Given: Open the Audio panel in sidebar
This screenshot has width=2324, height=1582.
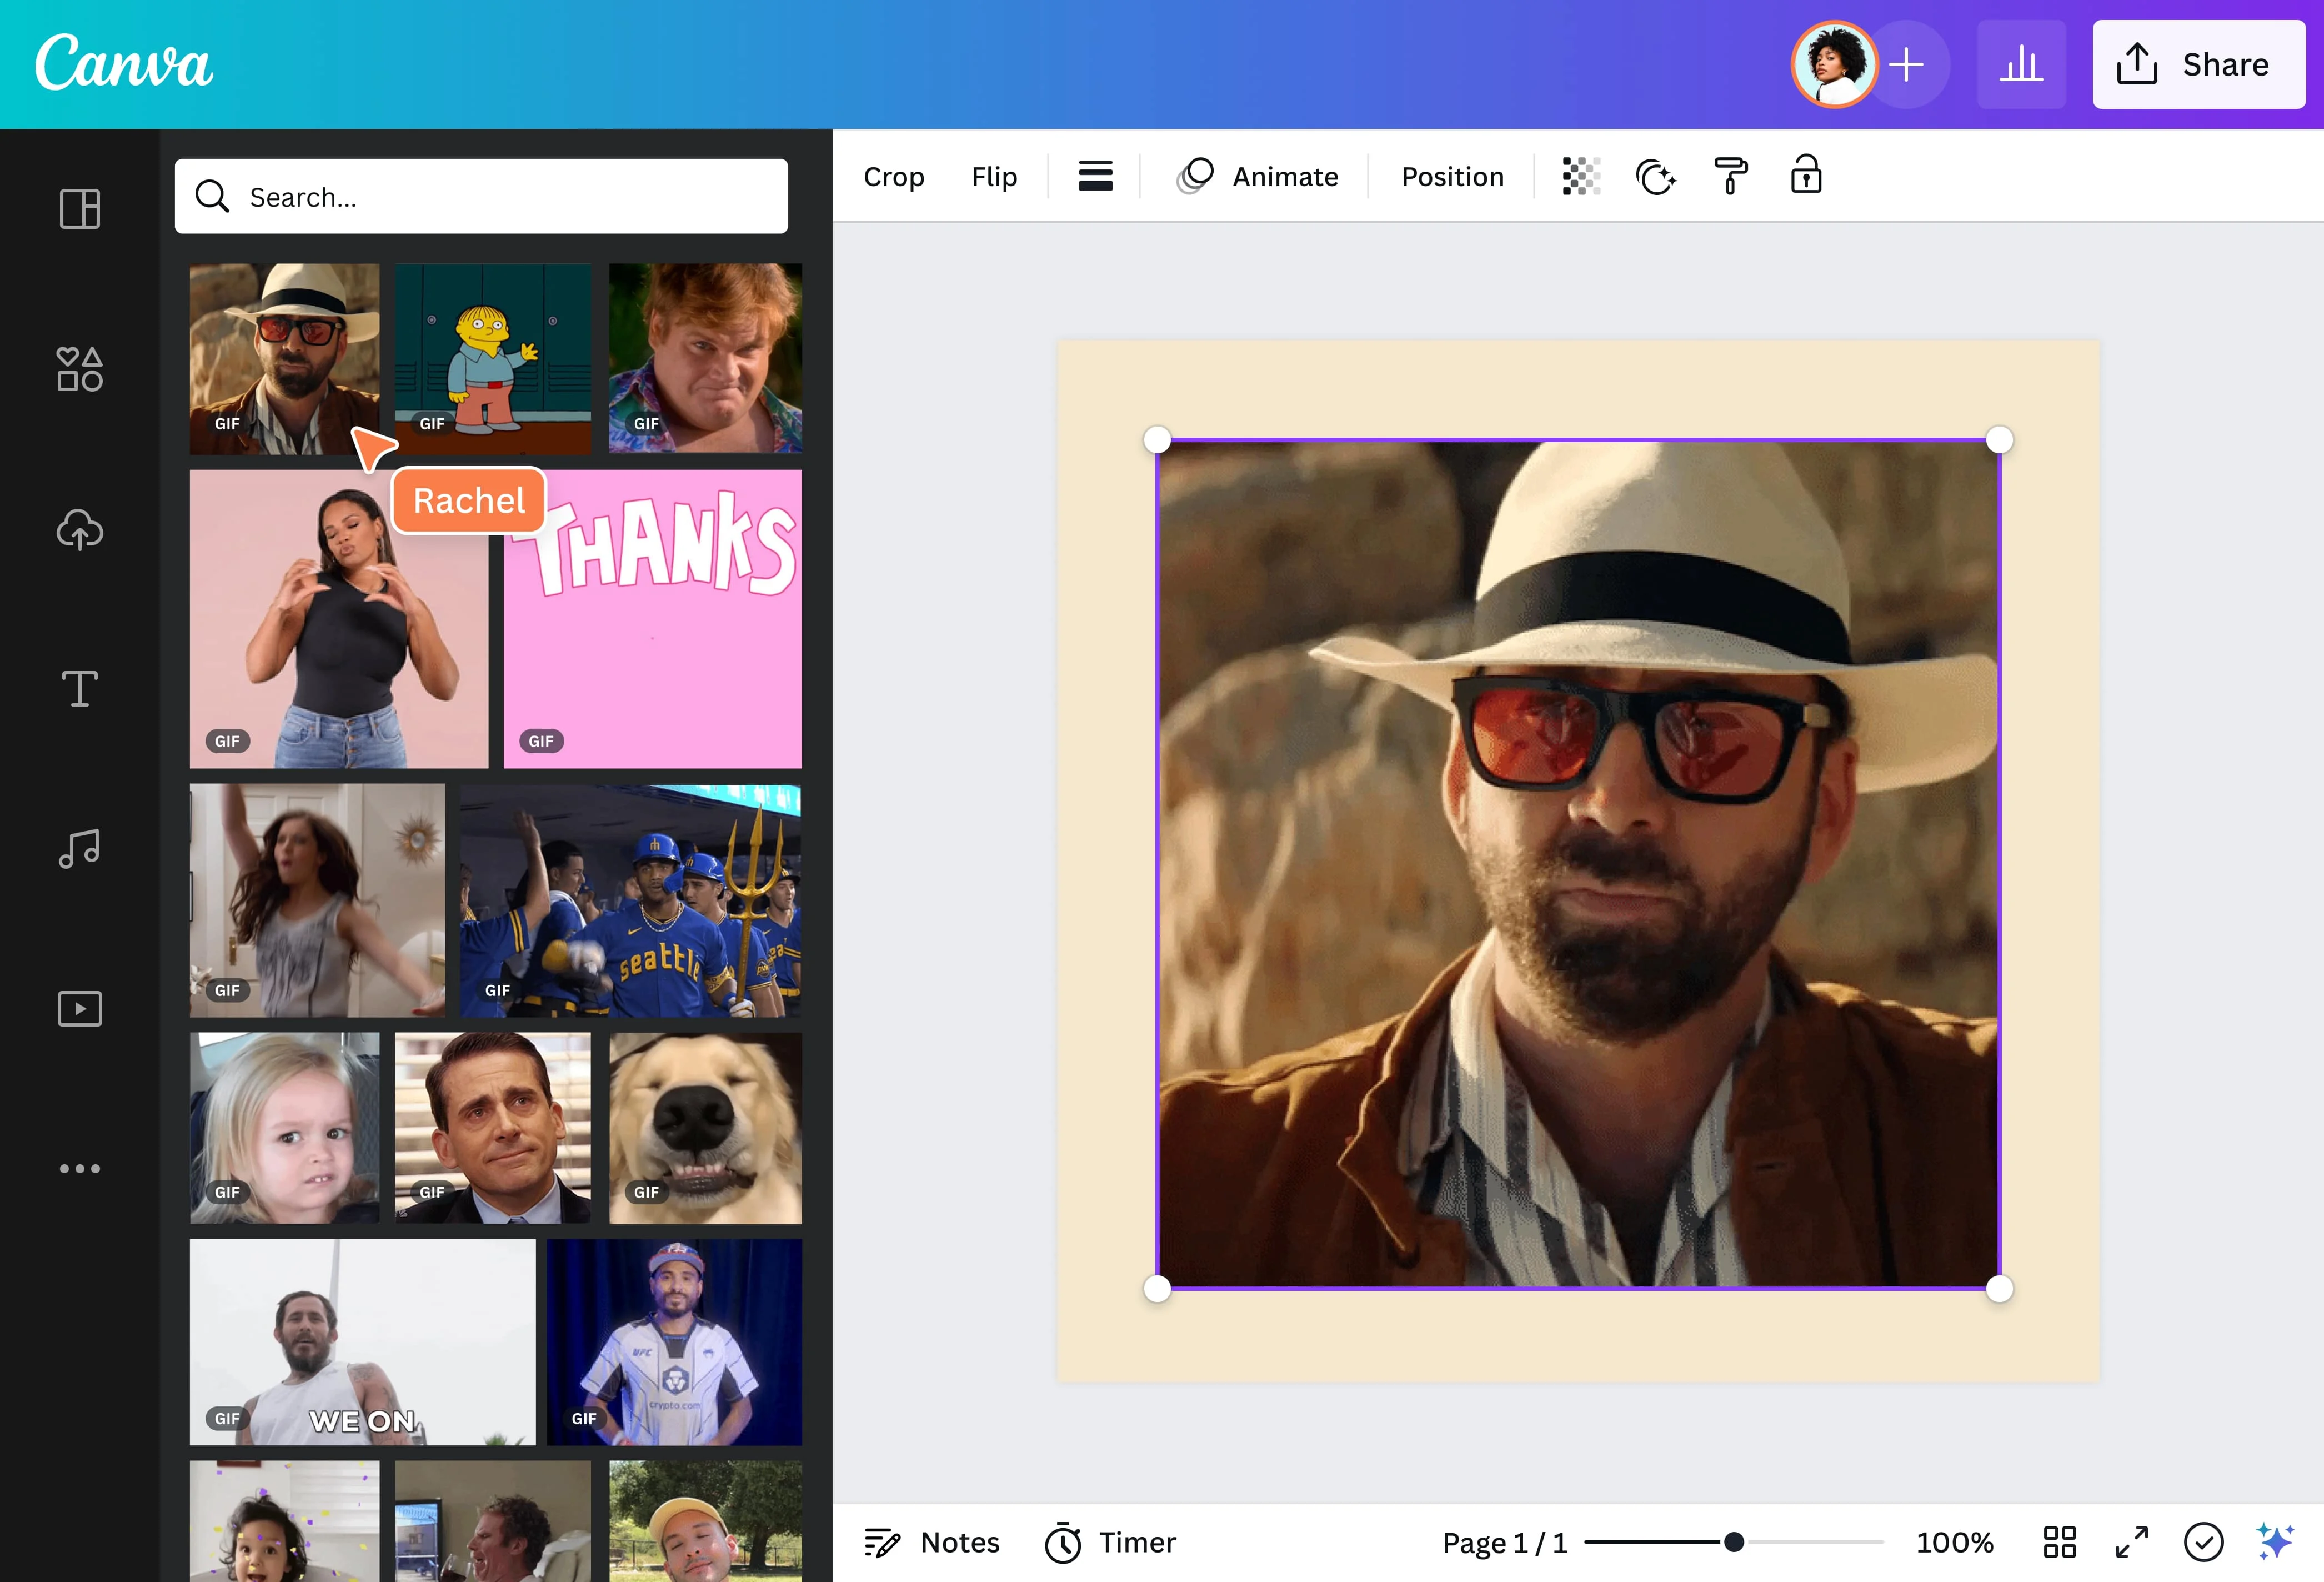Looking at the screenshot, I should coord(79,849).
